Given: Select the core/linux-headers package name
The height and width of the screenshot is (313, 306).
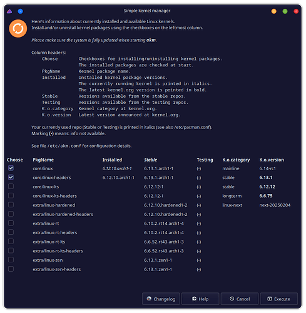Looking at the screenshot, I should coord(52,178).
